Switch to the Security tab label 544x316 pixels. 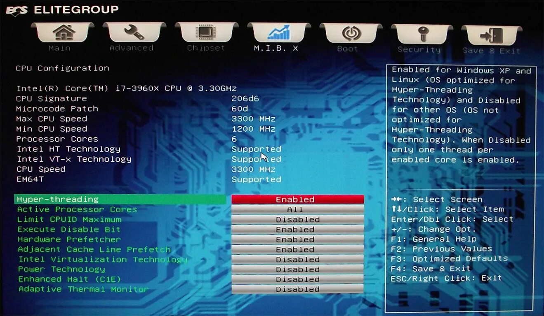419,49
